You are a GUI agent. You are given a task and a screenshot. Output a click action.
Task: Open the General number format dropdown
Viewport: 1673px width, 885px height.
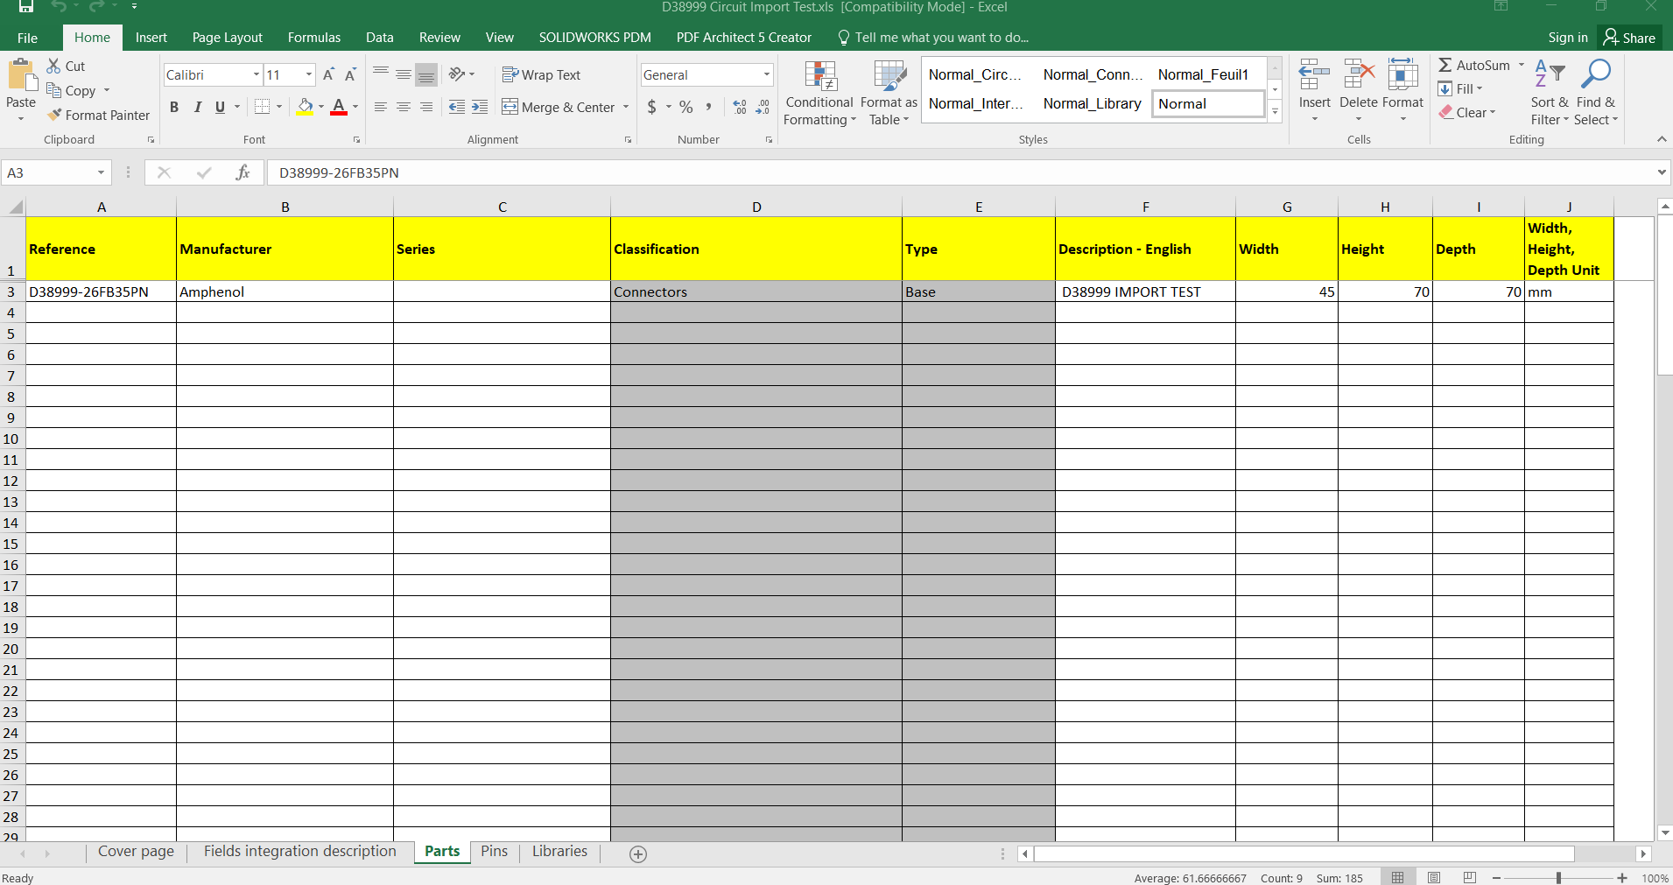[766, 74]
